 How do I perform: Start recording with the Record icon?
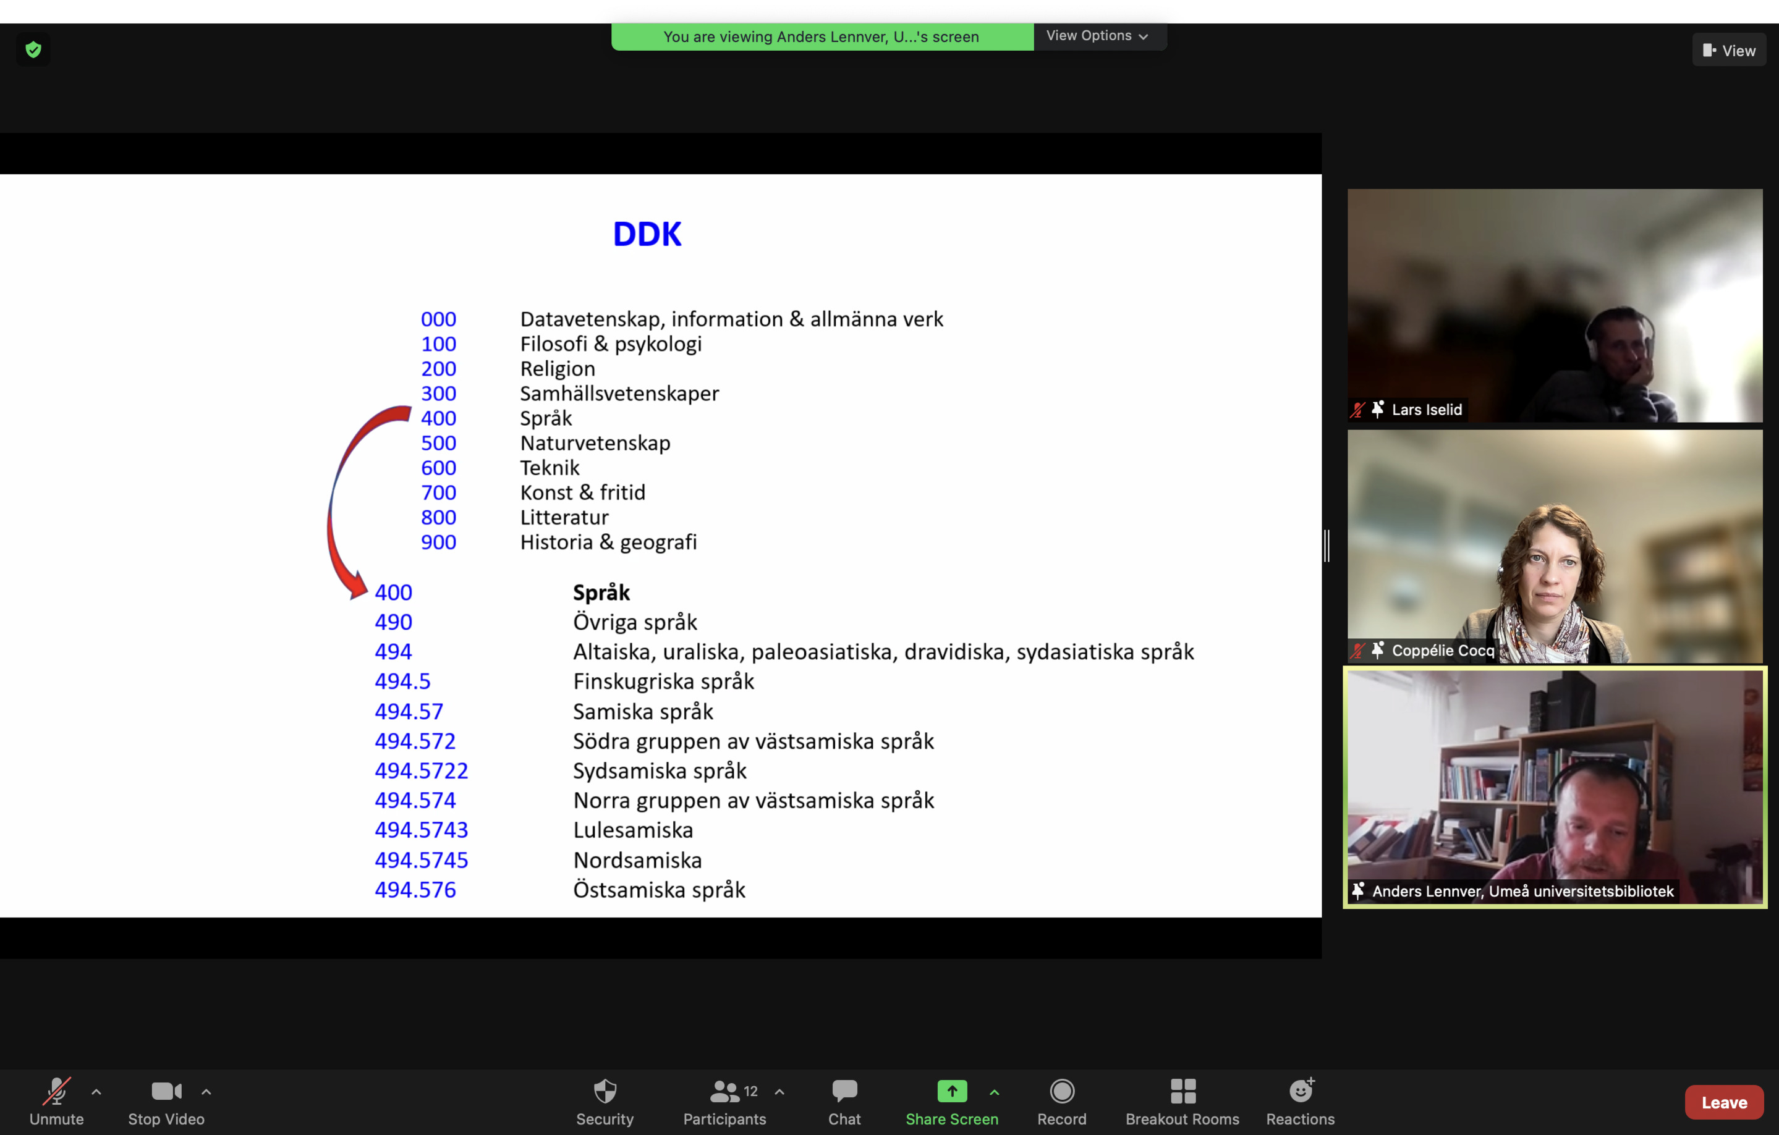tap(1061, 1091)
